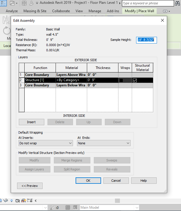The image size is (181, 211).
Task: Click the 0' 9" thickness cell
Action: coord(103,80)
